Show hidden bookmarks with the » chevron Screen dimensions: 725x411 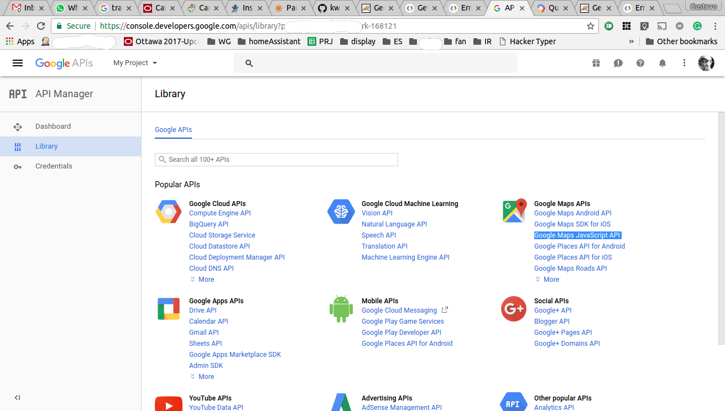[632, 41]
